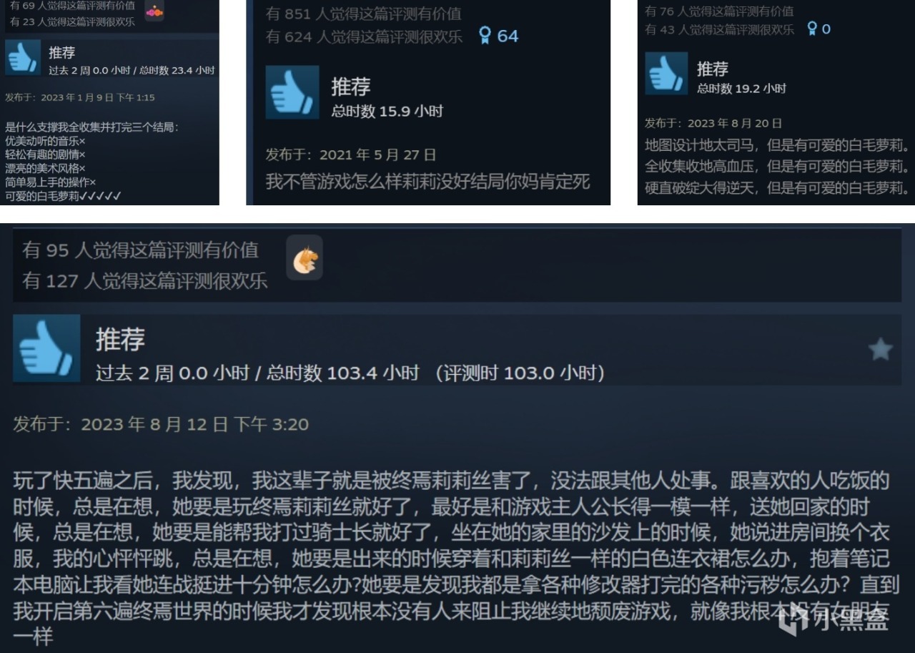Open the review posted 2023年8月20日
This screenshot has height=653, width=915.
(x=713, y=123)
